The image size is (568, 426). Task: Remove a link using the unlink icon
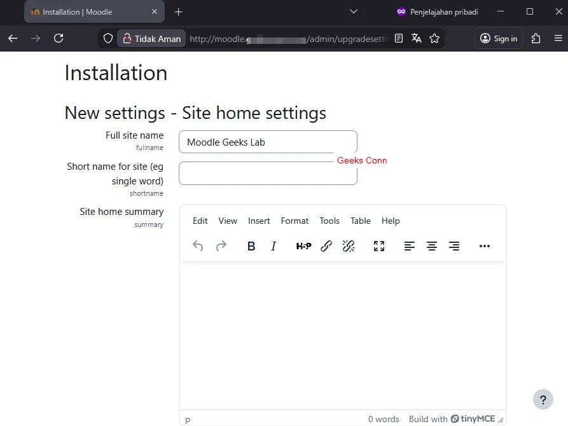(x=348, y=246)
